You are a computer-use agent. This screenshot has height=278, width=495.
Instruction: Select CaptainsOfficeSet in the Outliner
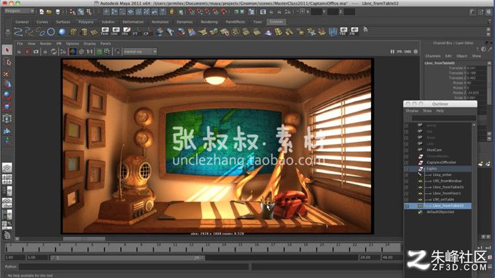(441, 162)
